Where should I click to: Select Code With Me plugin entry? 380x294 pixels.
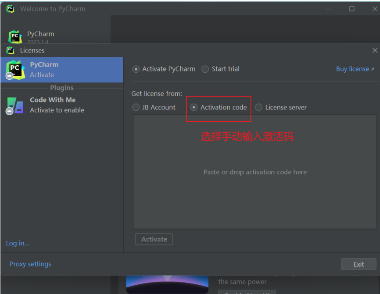(x=62, y=105)
